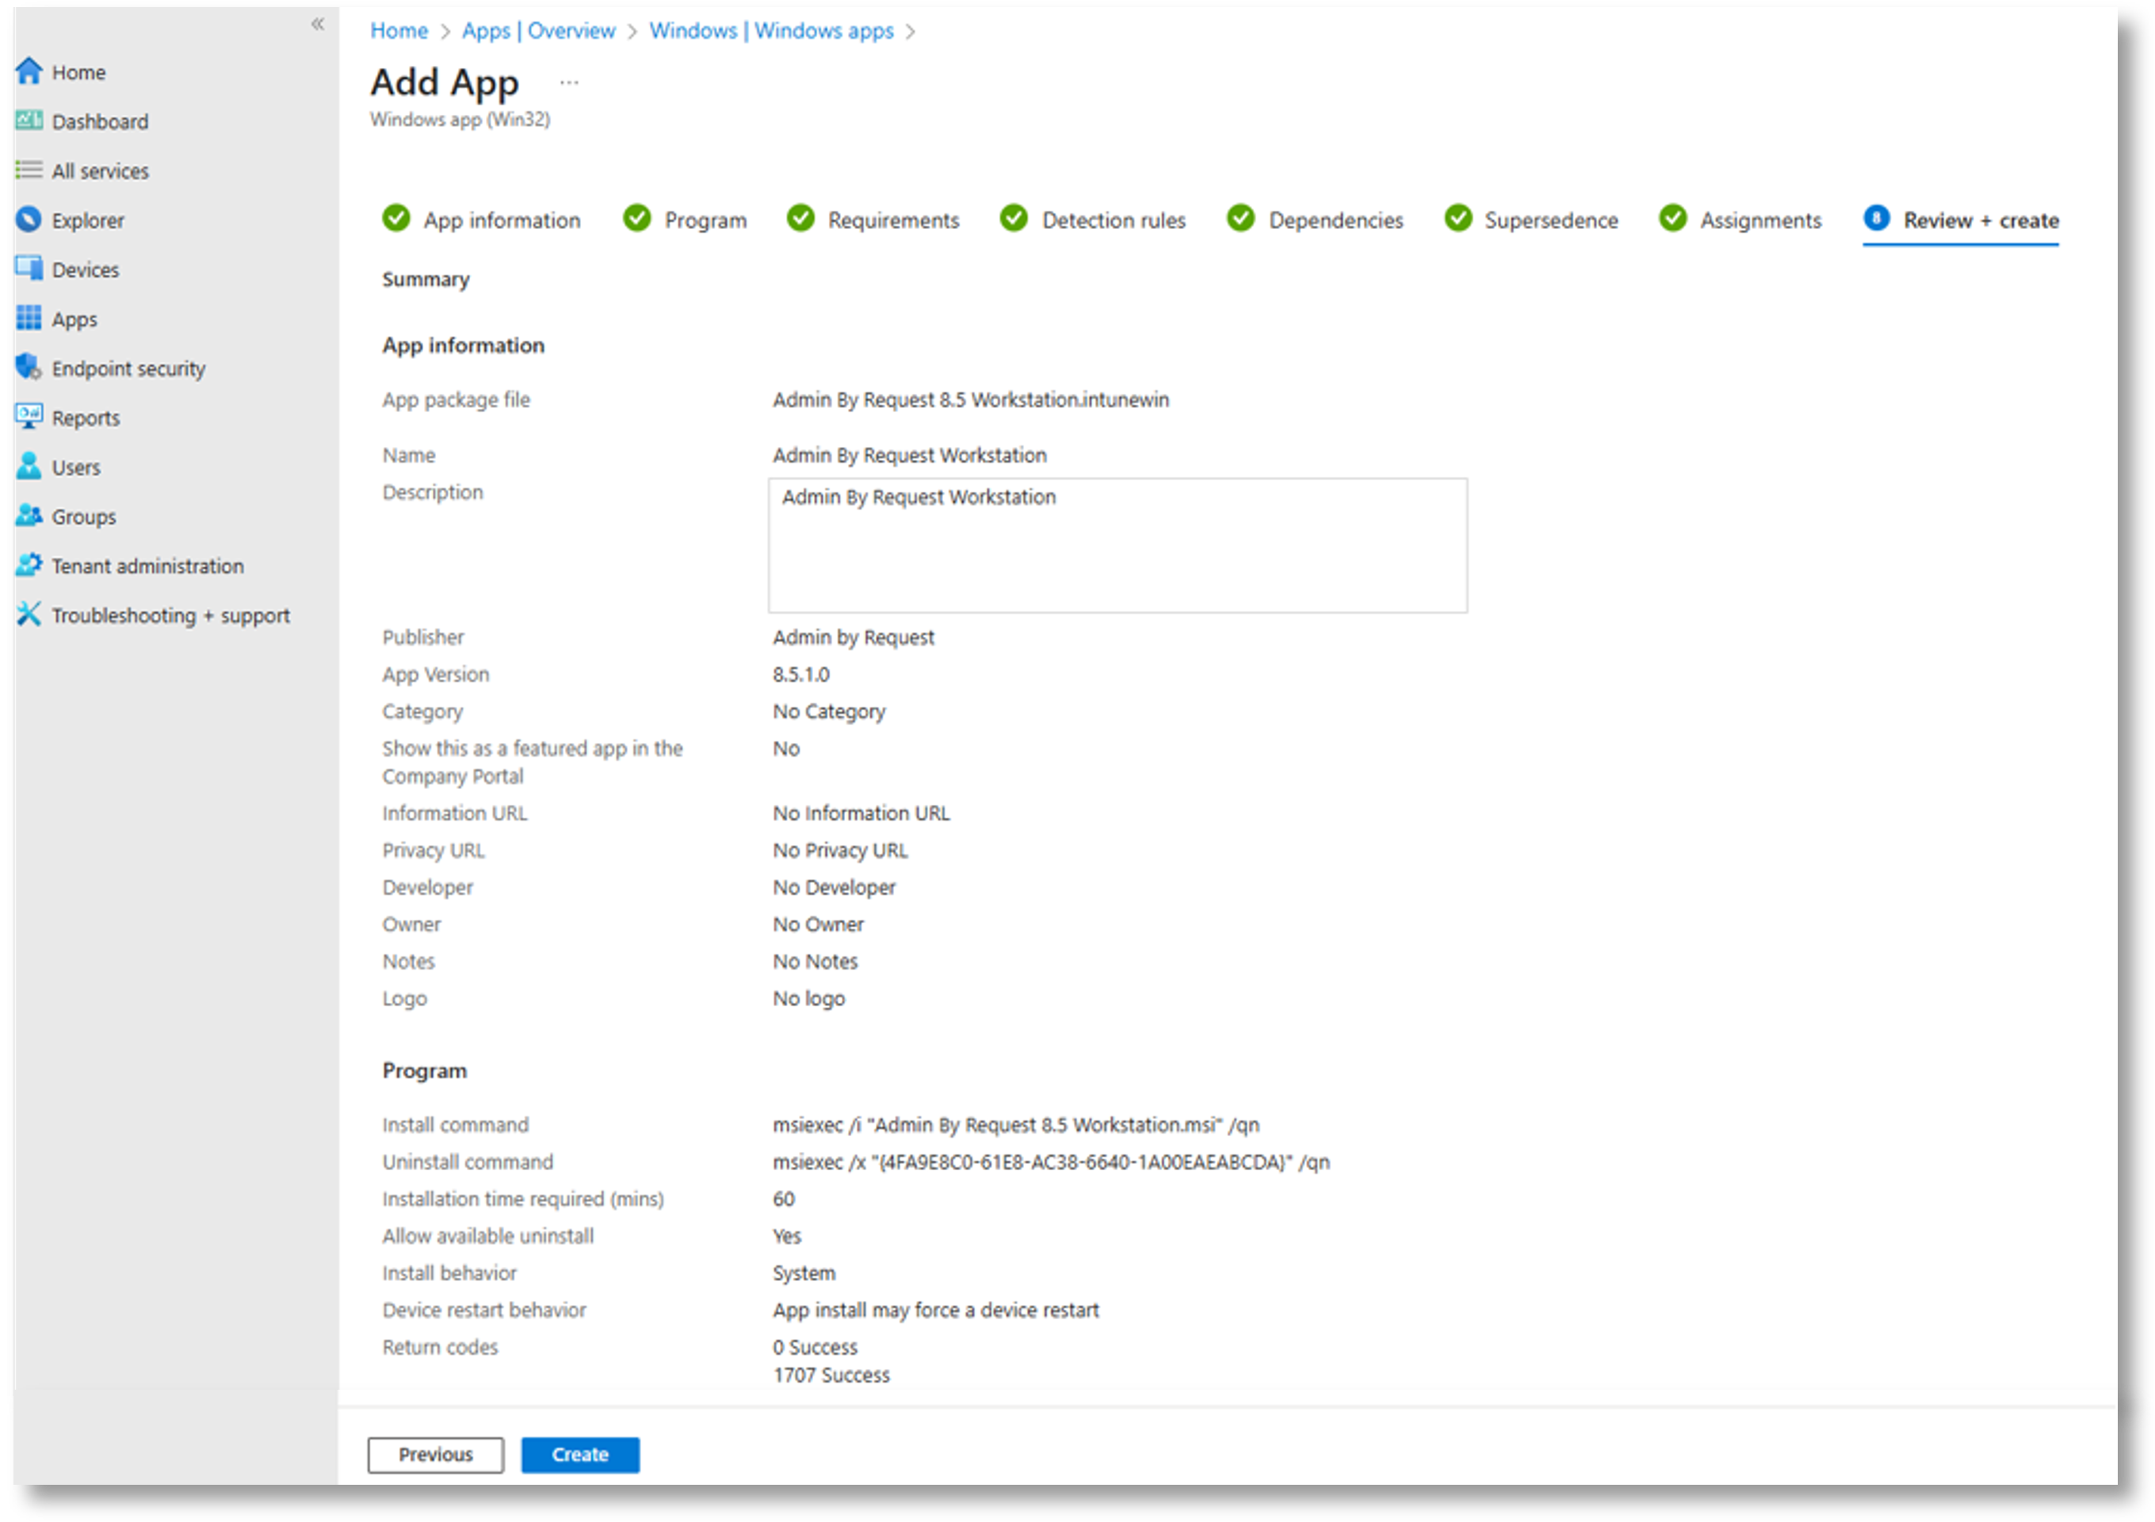2155x1522 pixels.
Task: Click the Apps grid icon
Action: click(x=29, y=318)
